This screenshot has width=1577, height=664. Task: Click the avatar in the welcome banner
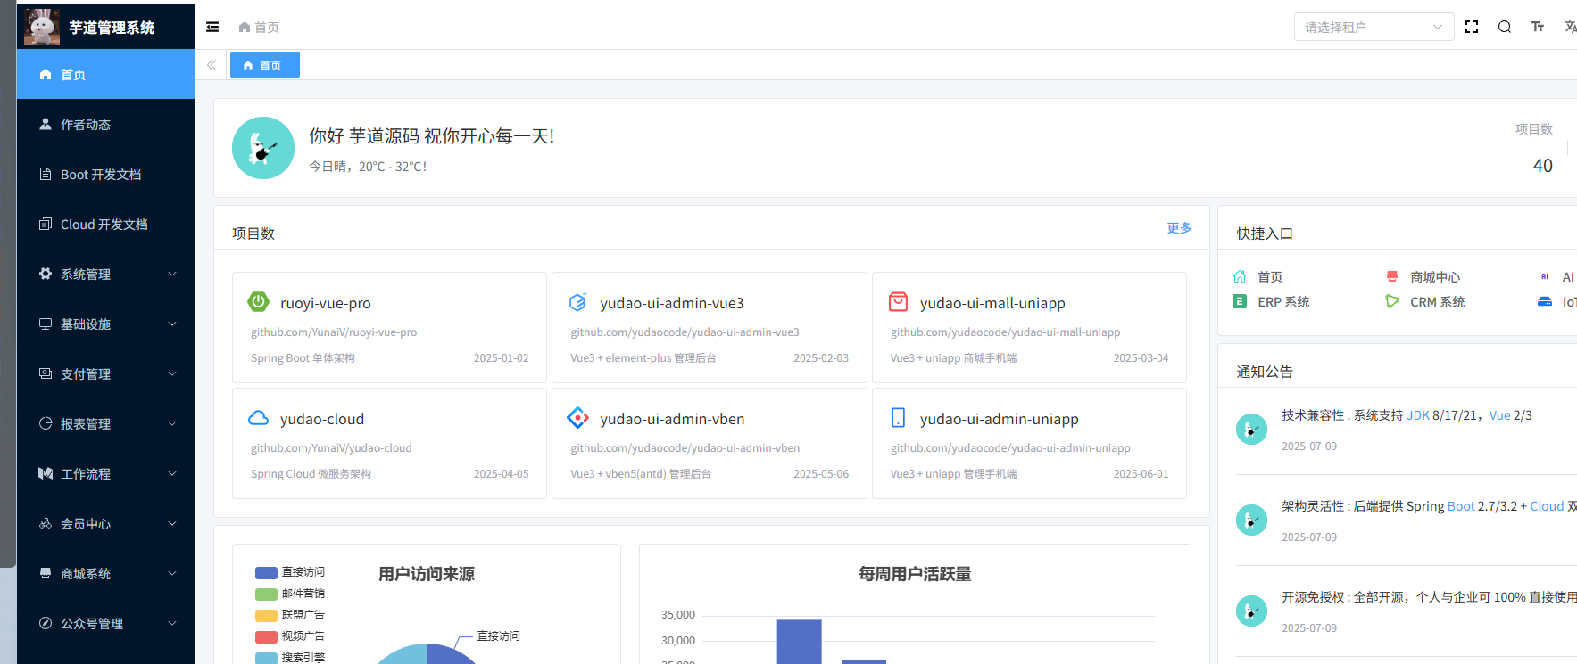[263, 148]
